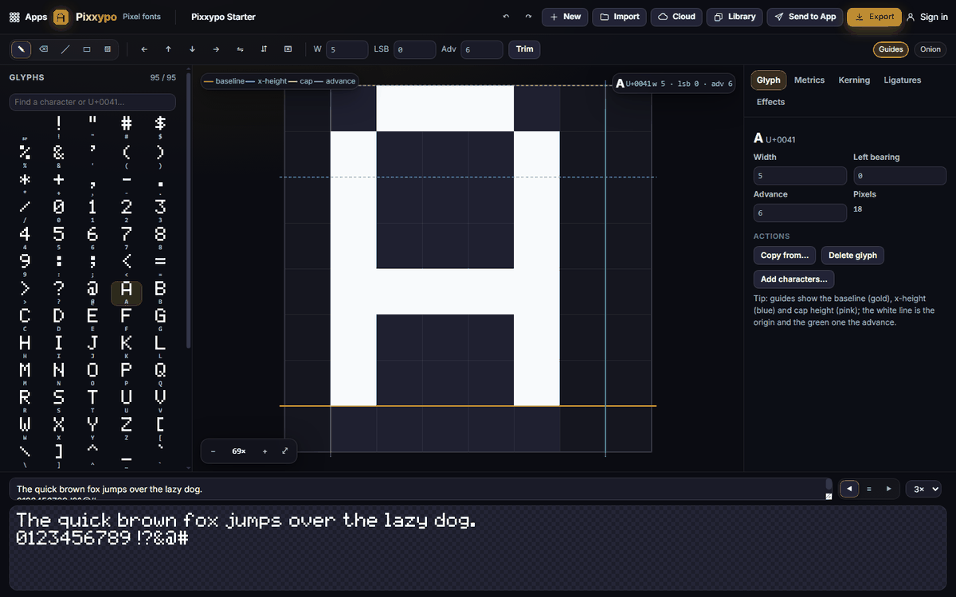
Task: Fit canvas to view icon
Action: [285, 451]
